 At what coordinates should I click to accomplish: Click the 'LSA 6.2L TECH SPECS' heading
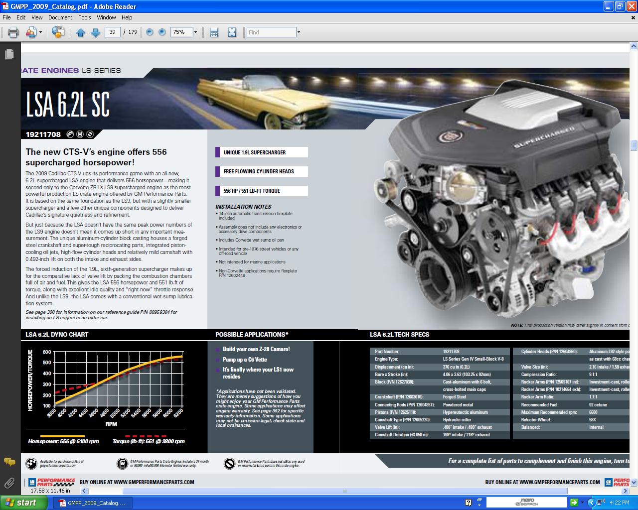click(x=399, y=335)
